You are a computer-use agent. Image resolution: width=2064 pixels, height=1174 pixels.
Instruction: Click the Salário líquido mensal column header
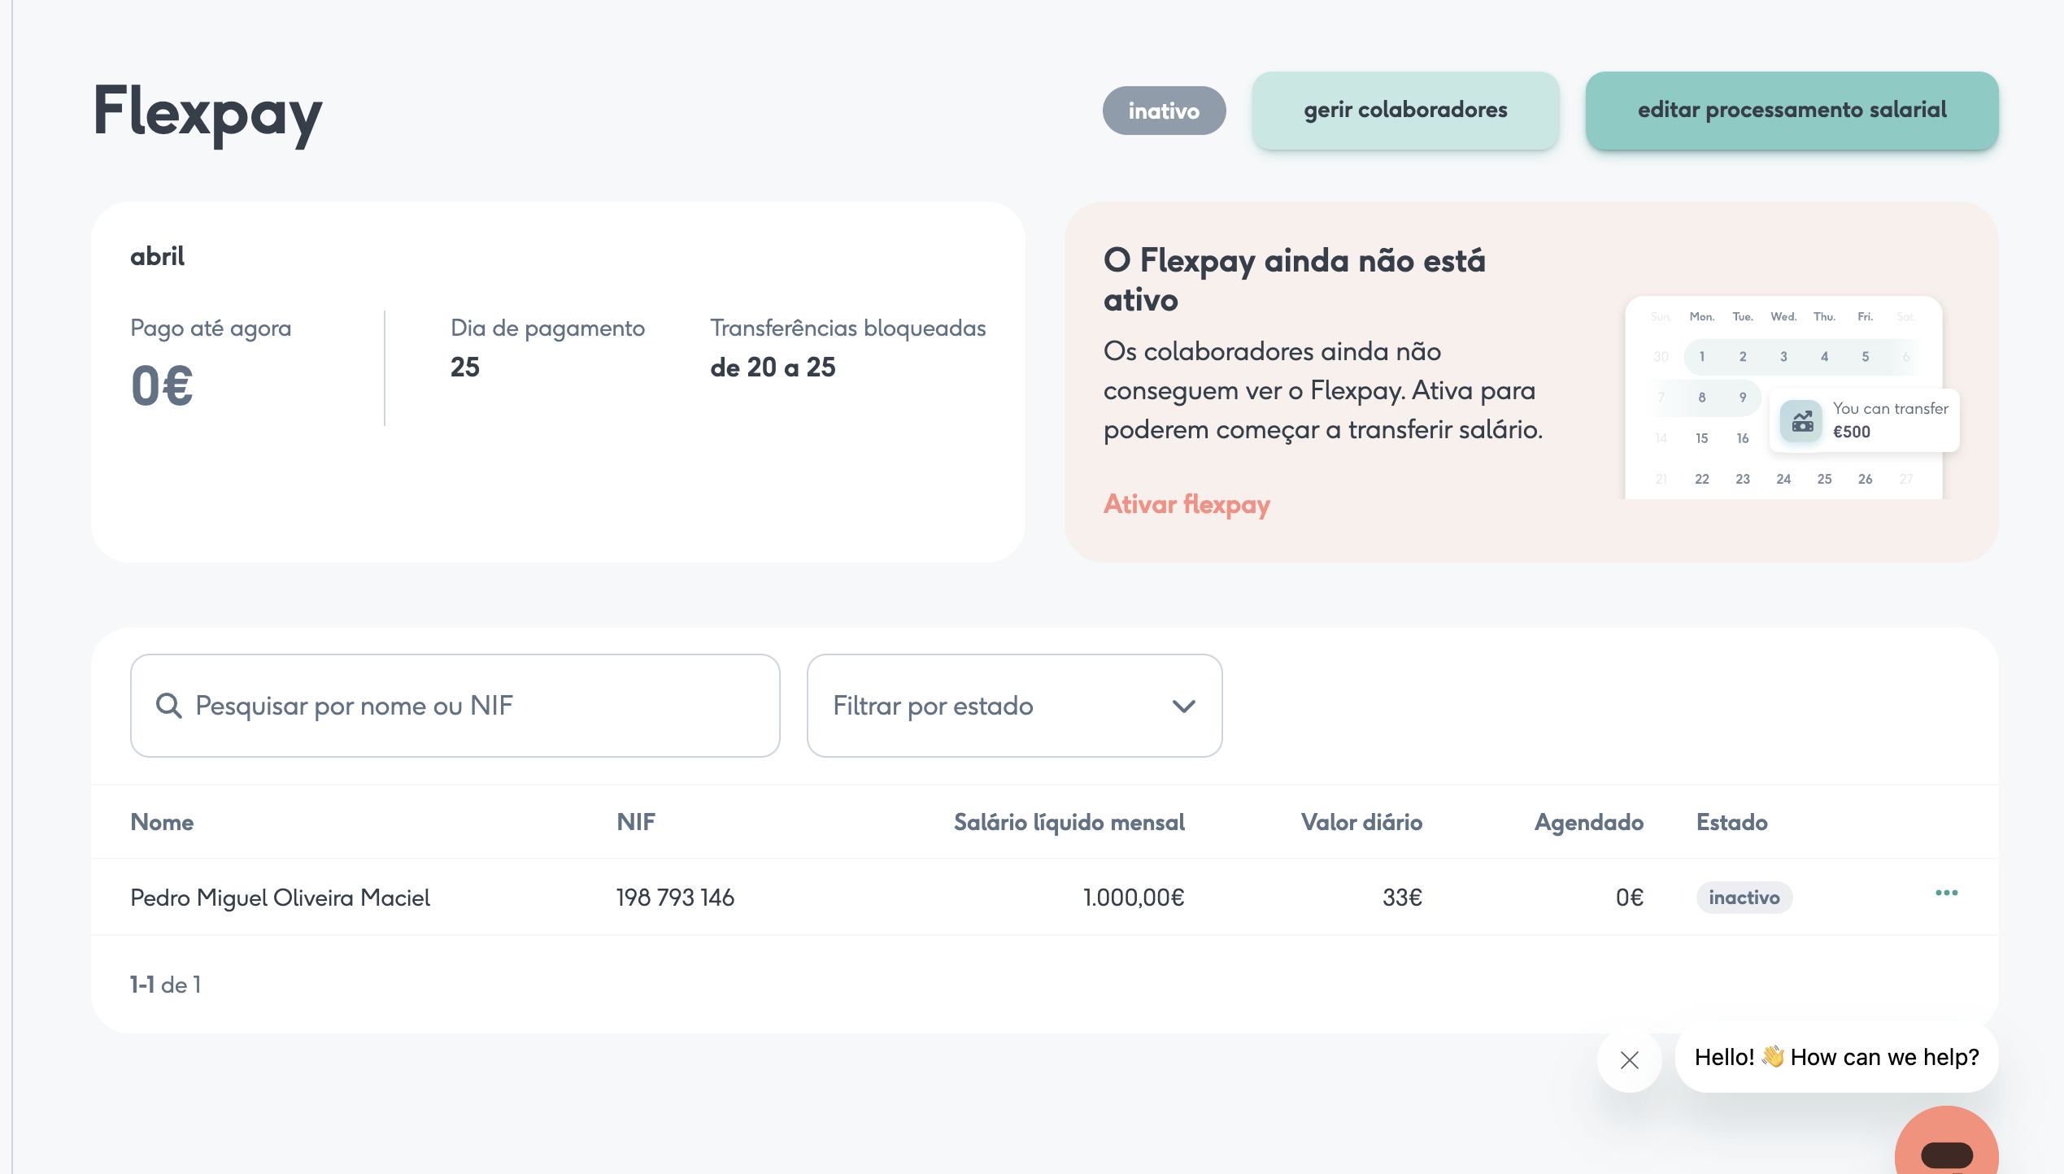[x=1069, y=822]
